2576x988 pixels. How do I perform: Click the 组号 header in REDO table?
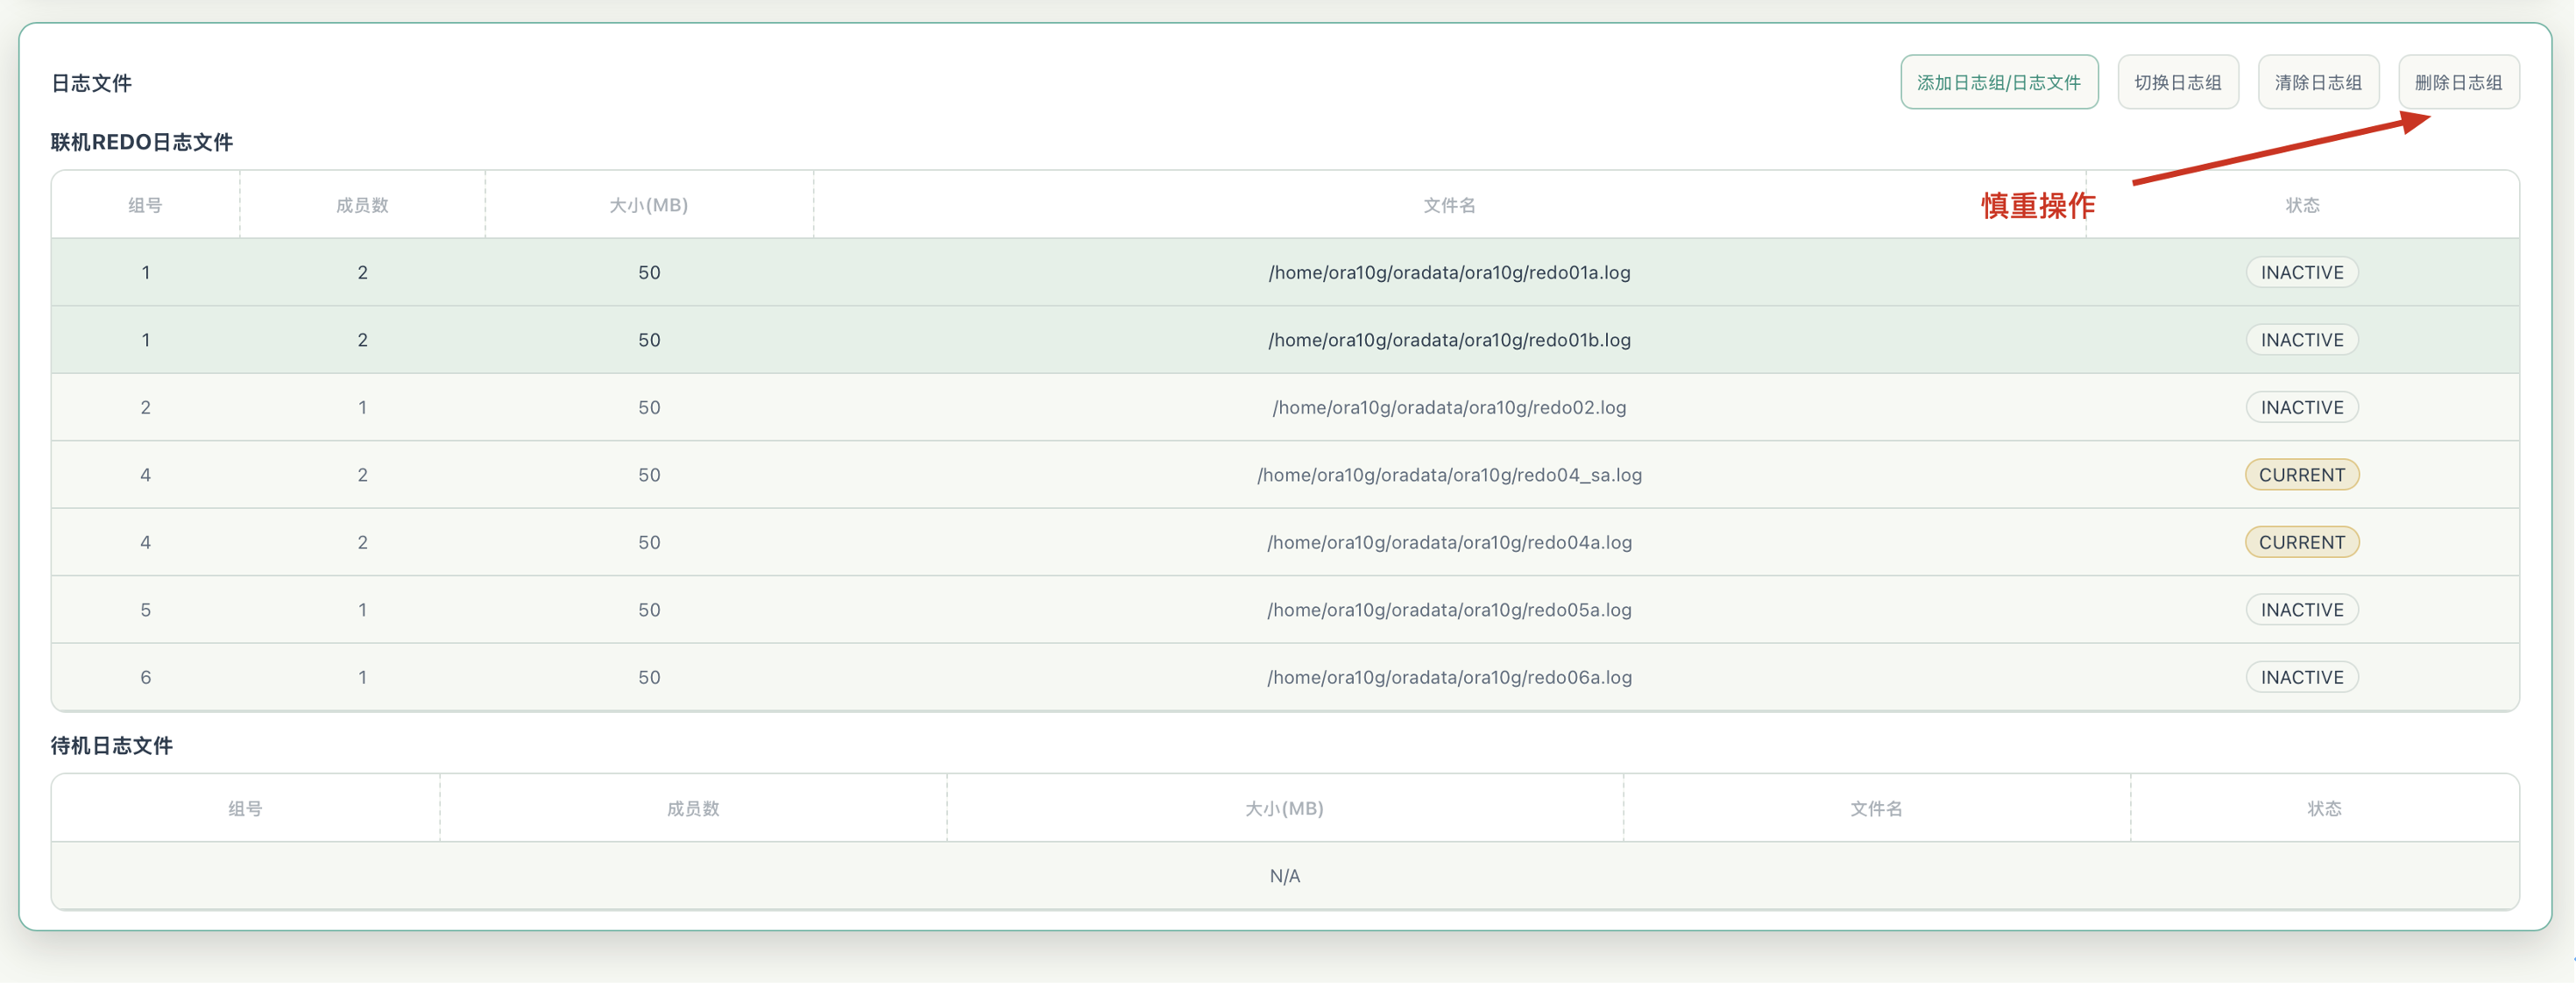coord(145,205)
